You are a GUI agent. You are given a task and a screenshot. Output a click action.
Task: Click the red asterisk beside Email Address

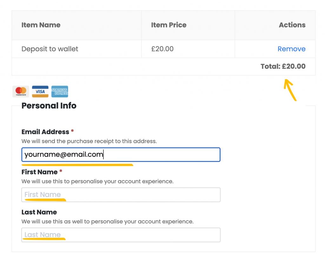click(x=72, y=131)
